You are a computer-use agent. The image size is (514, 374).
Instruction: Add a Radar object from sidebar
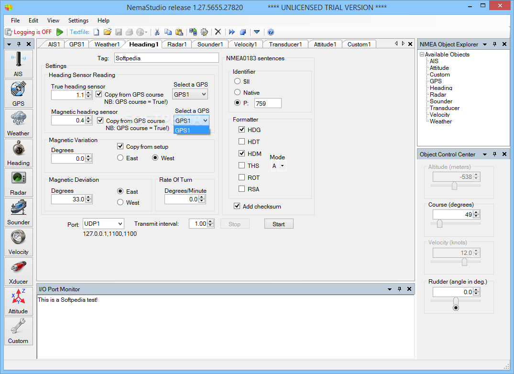18,183
